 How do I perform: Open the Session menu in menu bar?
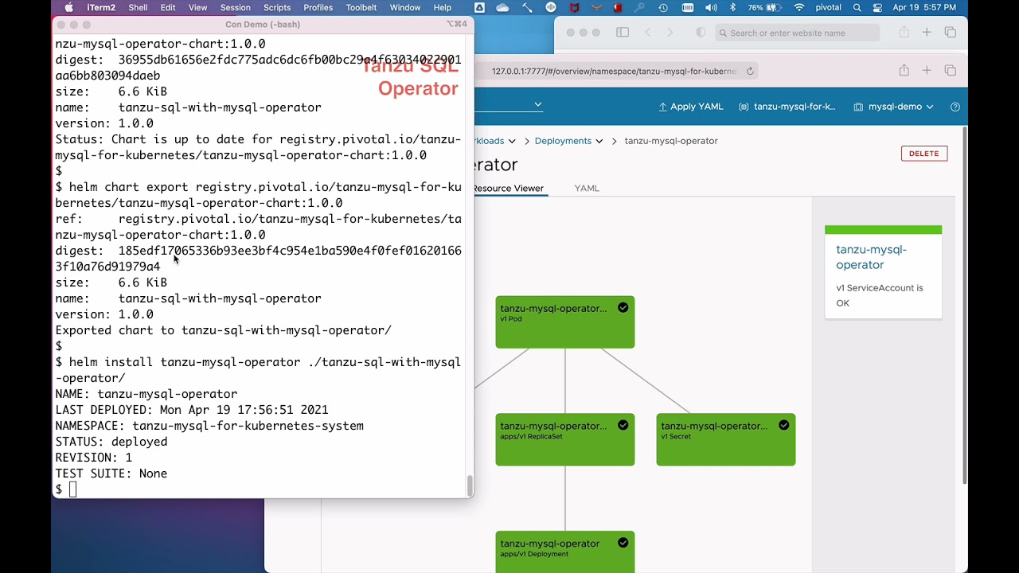[235, 8]
